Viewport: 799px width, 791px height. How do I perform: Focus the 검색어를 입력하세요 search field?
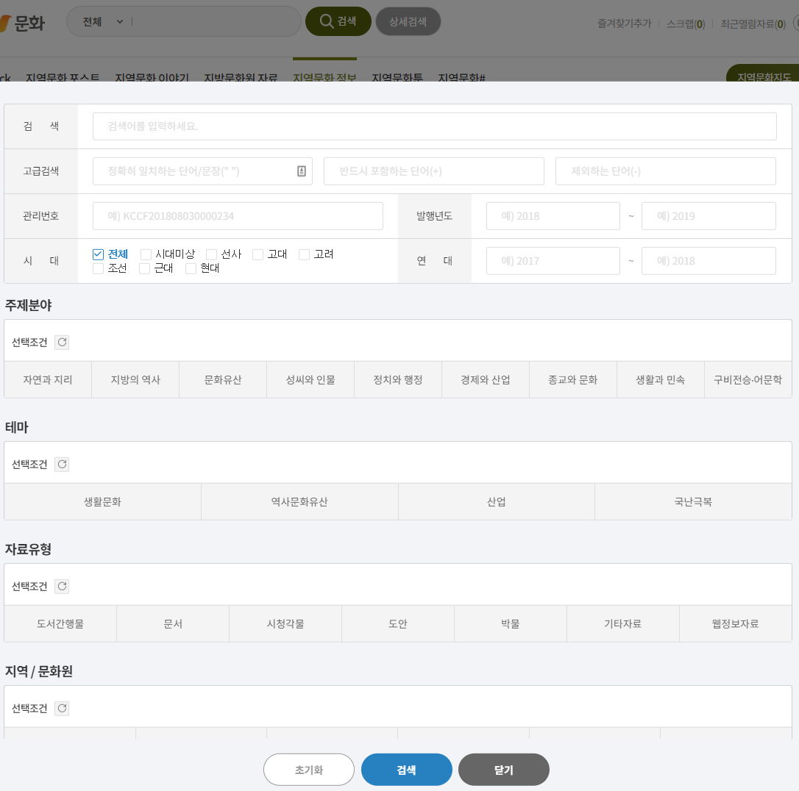[435, 126]
